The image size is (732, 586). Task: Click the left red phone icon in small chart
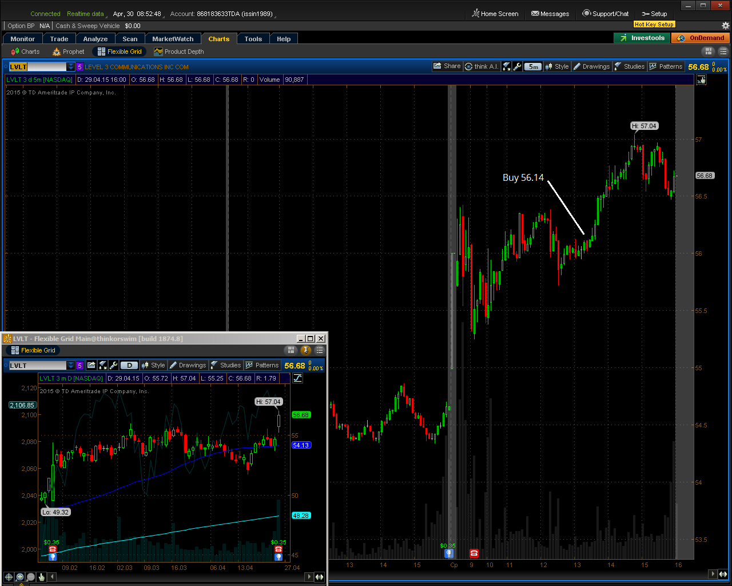click(x=53, y=549)
